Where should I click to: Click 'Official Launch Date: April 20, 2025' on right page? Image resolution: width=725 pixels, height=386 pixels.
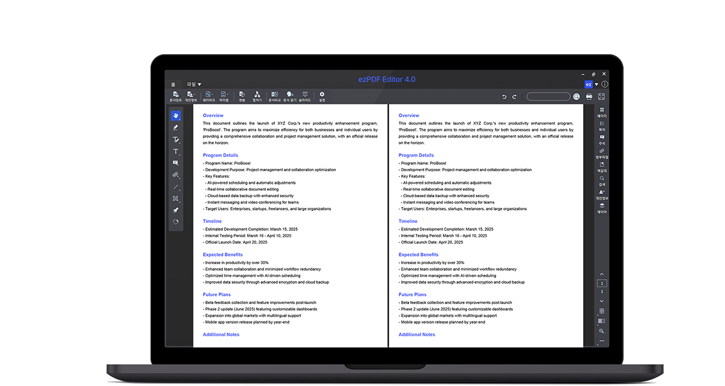pyautogui.click(x=431, y=242)
